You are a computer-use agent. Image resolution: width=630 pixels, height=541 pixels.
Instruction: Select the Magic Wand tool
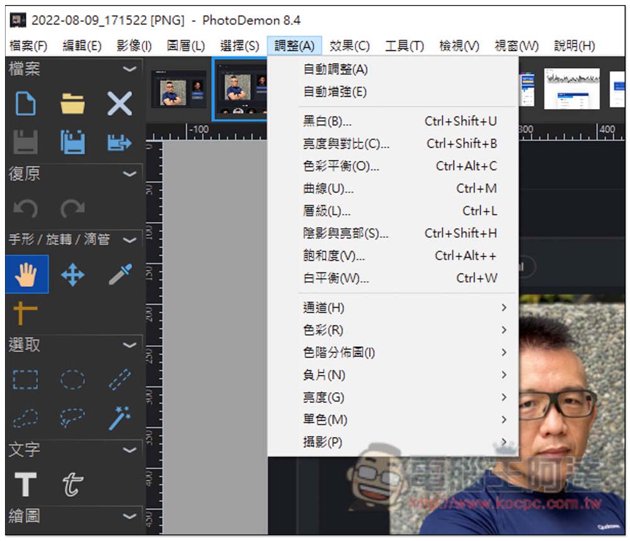[x=119, y=417]
